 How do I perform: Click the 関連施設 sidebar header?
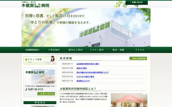click(x=40, y=102)
